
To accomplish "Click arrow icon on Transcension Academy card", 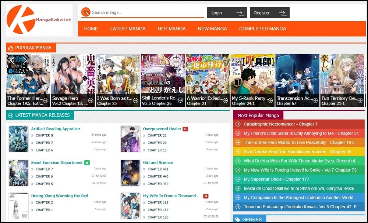I will click(x=315, y=100).
